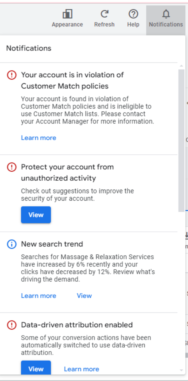This screenshot has width=188, height=381.
Task: Click scrollbar up arrow in notifications panel
Action: (x=181, y=66)
